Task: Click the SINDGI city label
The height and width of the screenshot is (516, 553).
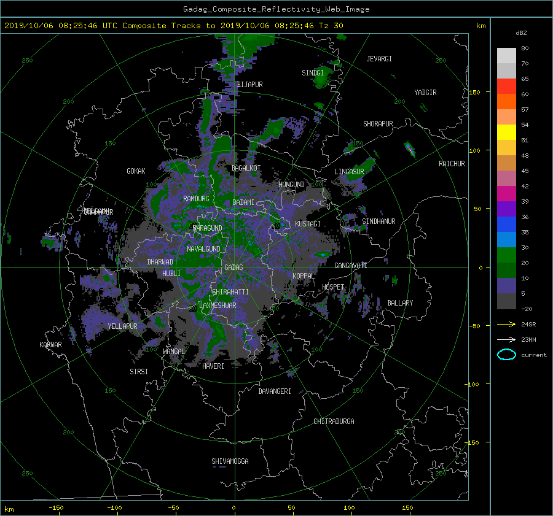Action: pyautogui.click(x=313, y=73)
